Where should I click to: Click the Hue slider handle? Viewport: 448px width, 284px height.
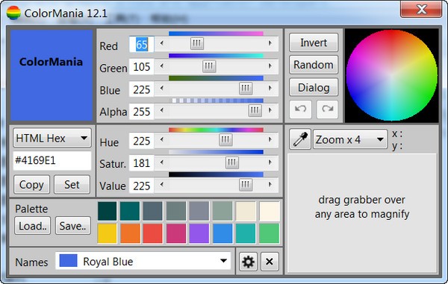225,139
